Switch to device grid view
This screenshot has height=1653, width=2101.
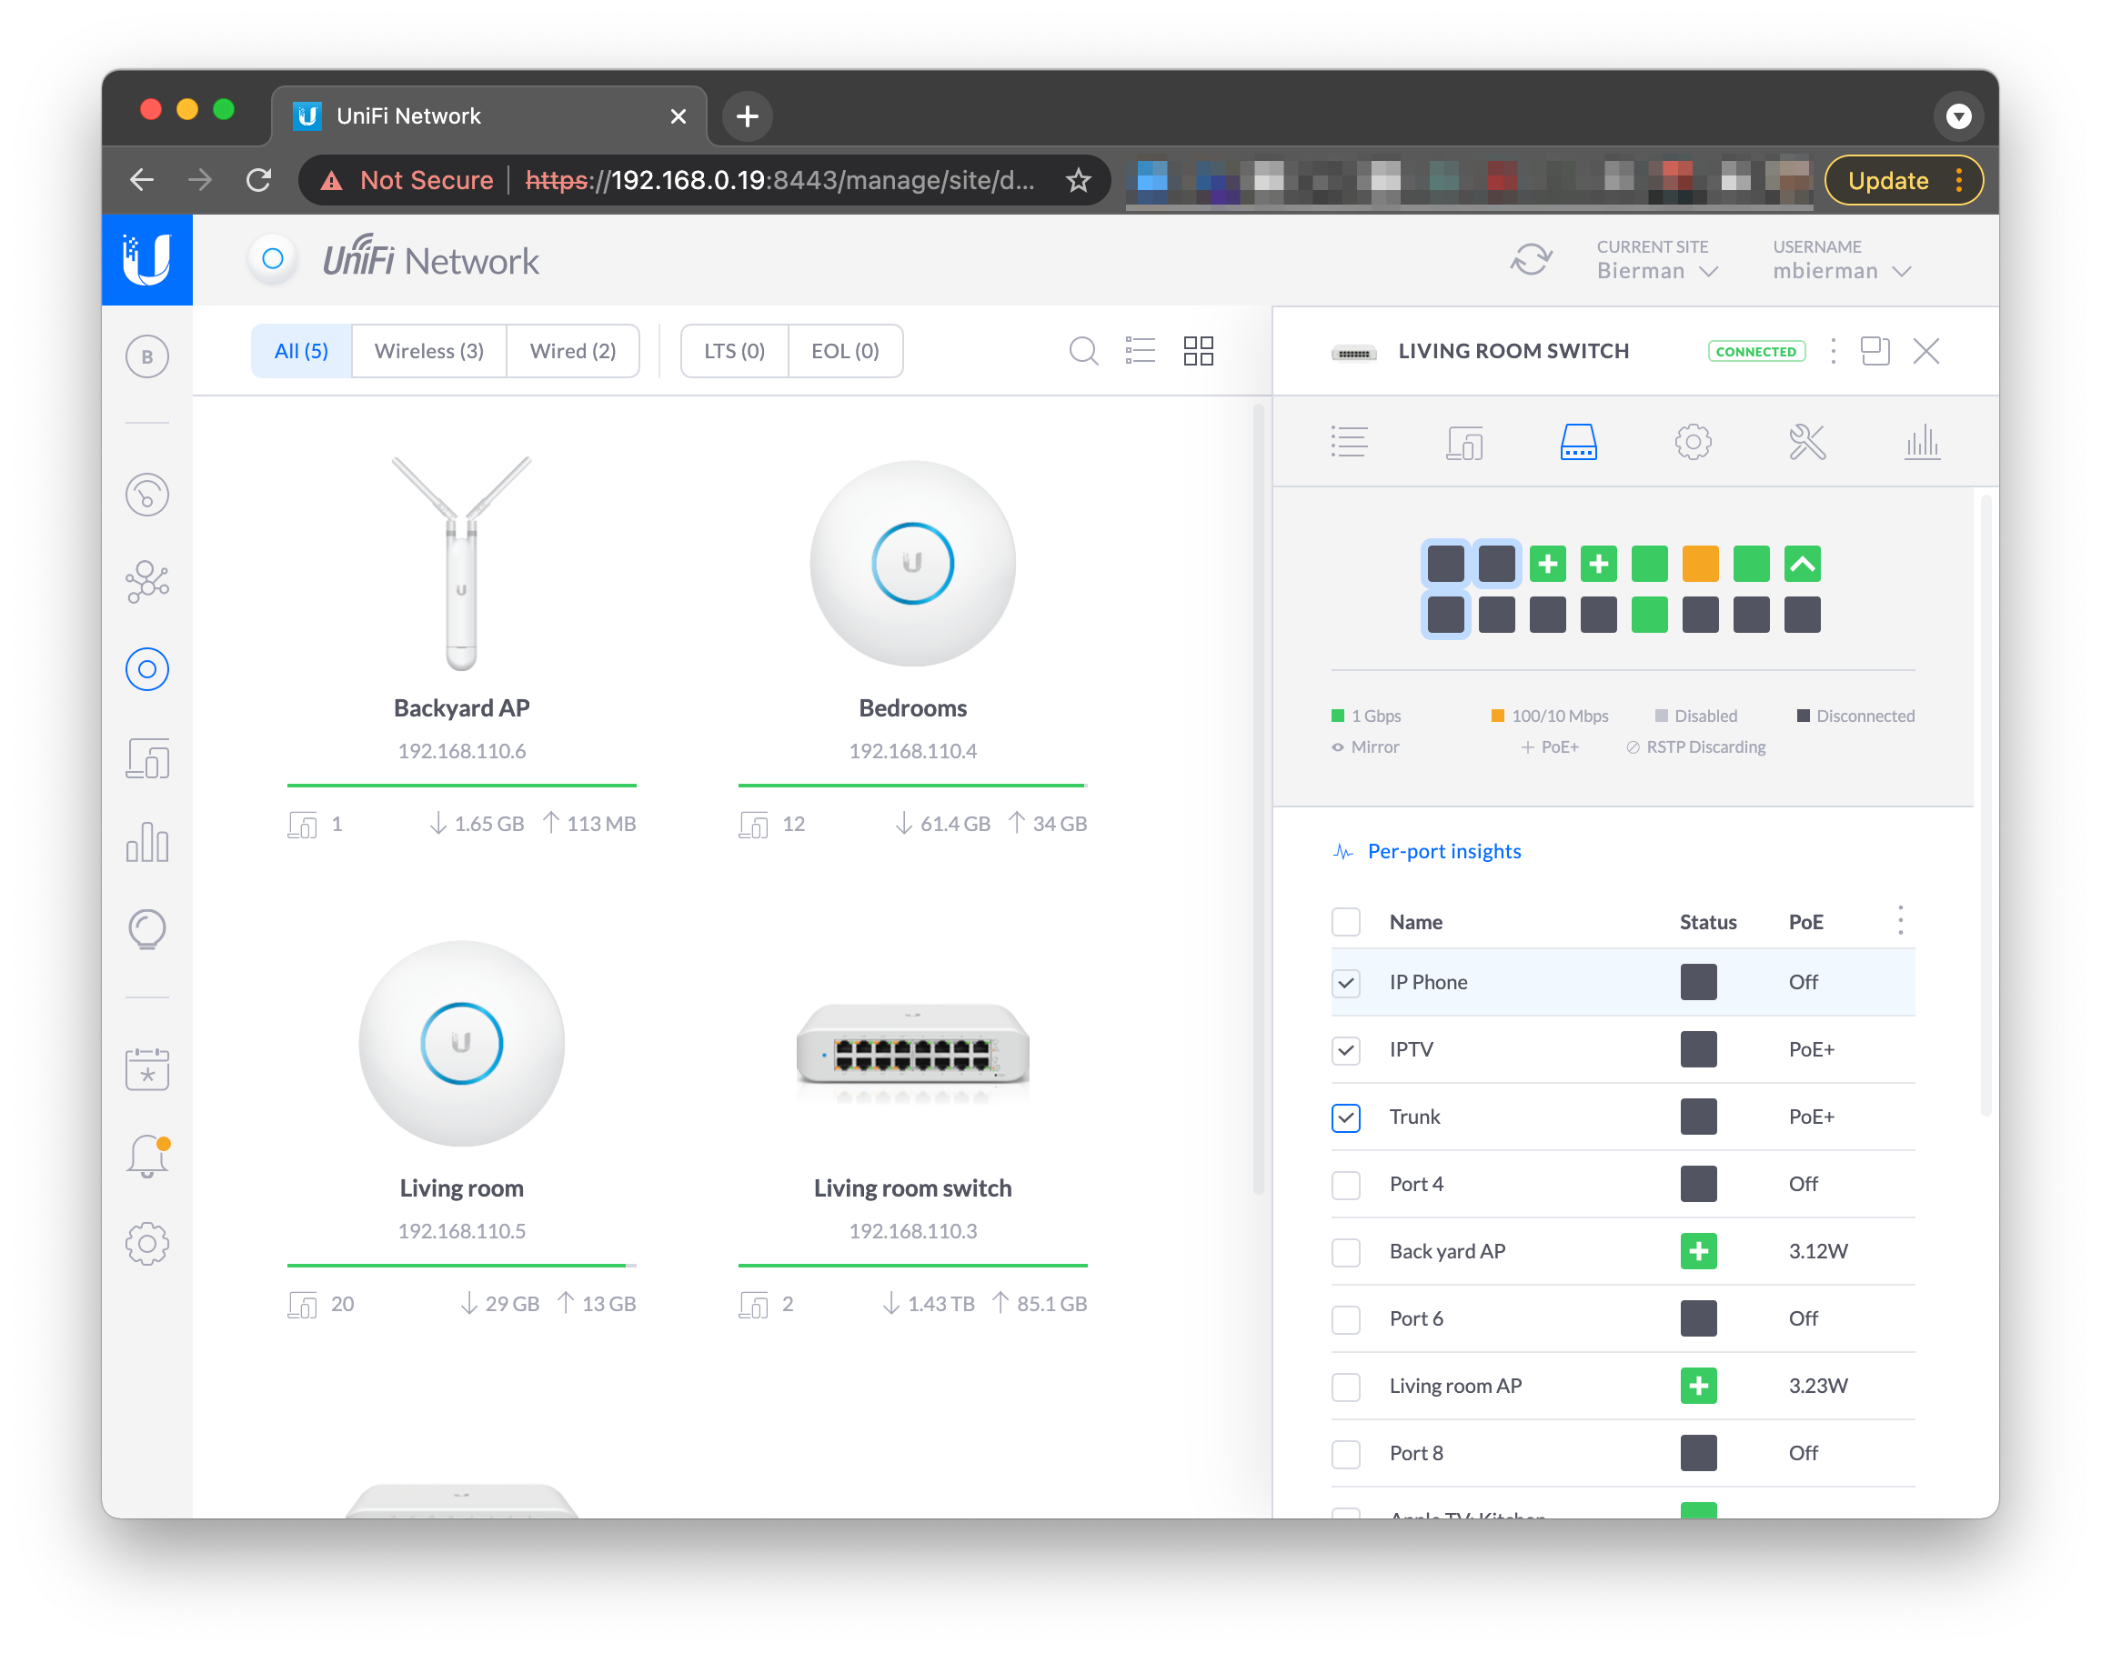(x=1199, y=350)
